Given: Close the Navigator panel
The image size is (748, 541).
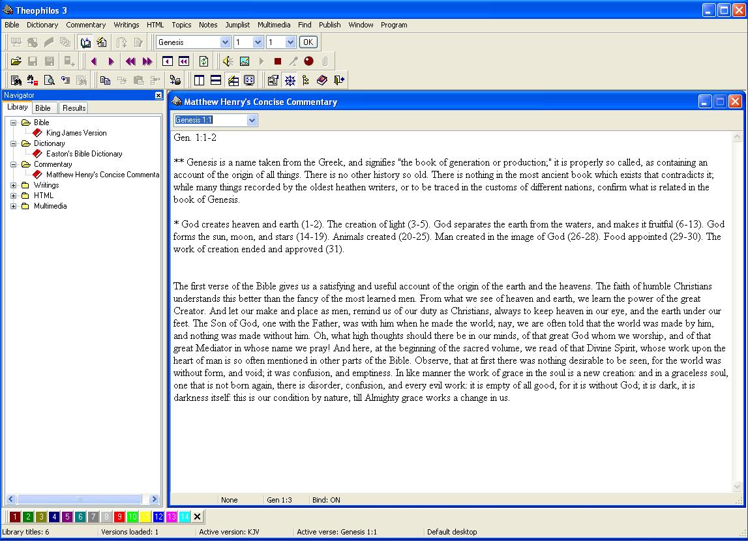Looking at the screenshot, I should 158,95.
